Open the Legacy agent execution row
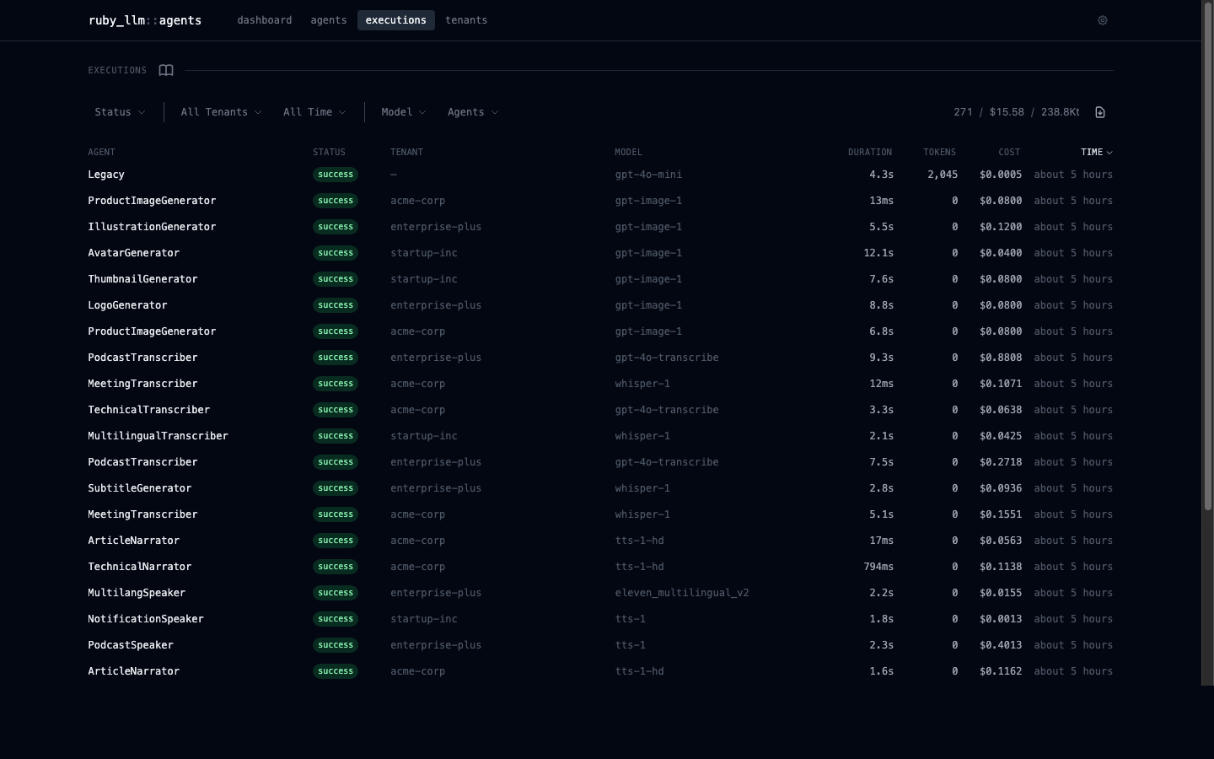 [600, 175]
